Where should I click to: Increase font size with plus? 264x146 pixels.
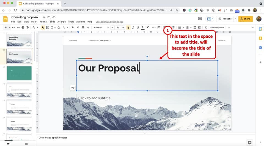[123, 27]
